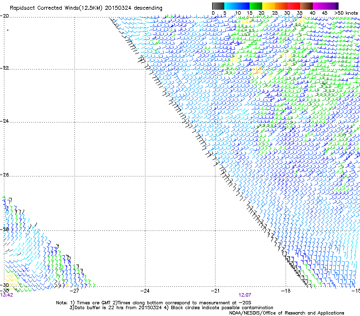Image resolution: width=360 pixels, height=316 pixels.
Task: Click latitude label '-26' on left axis
Action: click(x=4, y=175)
